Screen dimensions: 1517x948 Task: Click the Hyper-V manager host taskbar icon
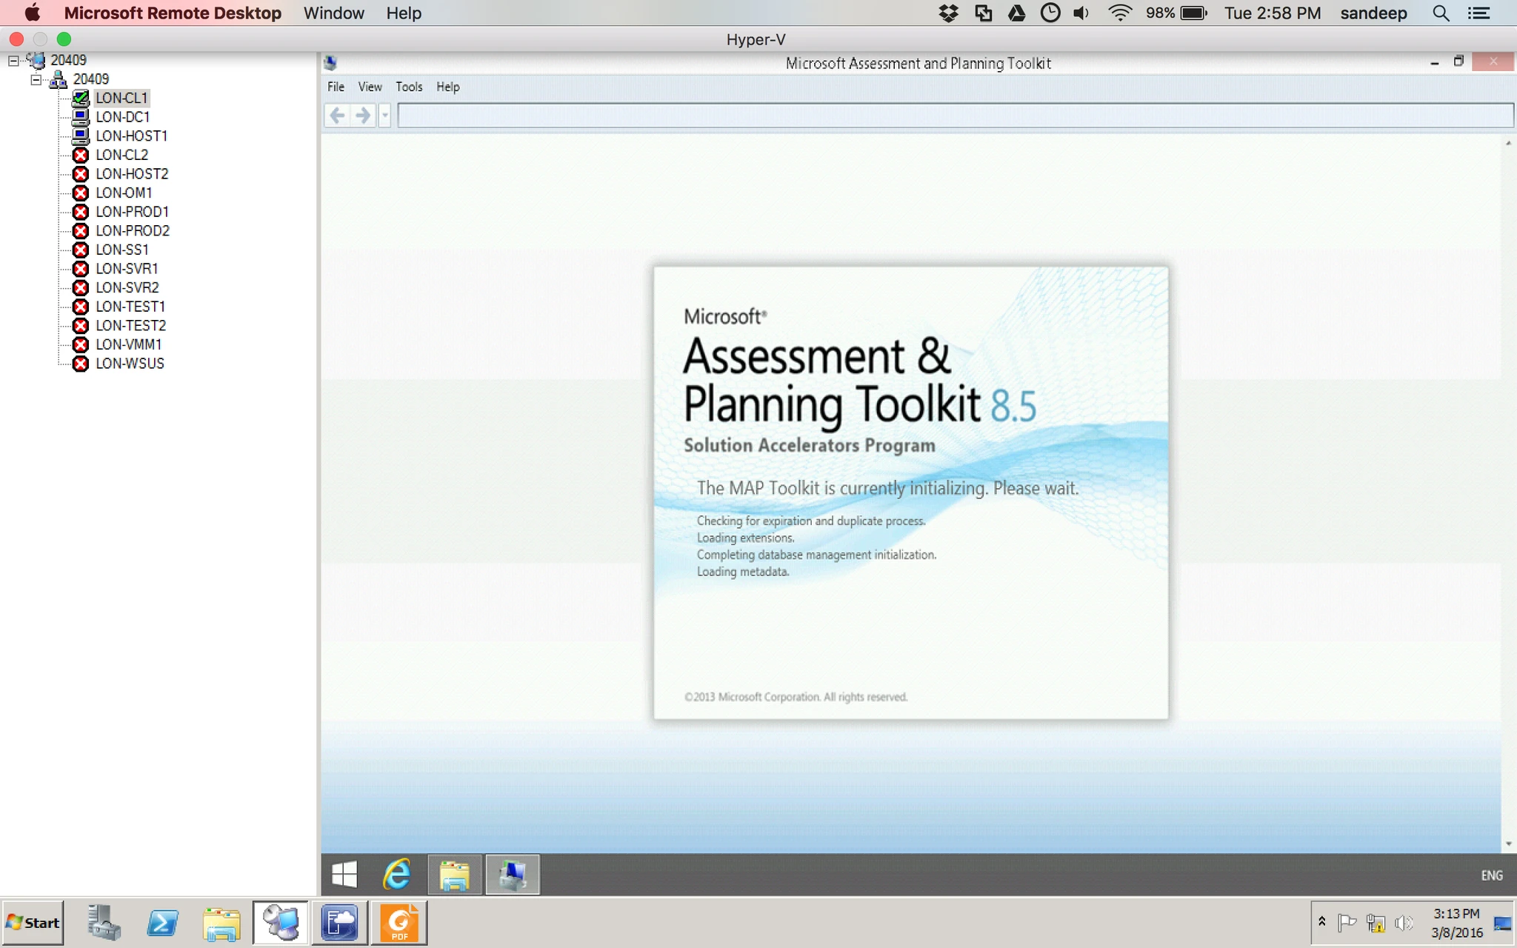(281, 923)
